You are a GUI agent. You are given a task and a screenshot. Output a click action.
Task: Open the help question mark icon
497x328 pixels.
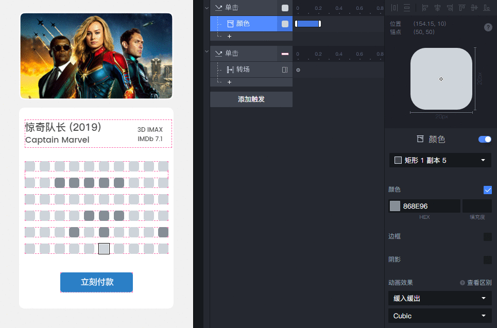pyautogui.click(x=488, y=27)
